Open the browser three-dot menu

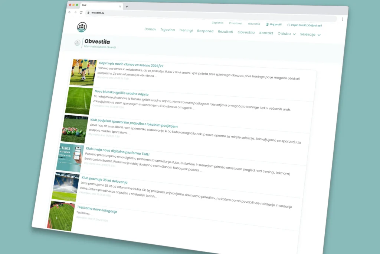point(342,19)
